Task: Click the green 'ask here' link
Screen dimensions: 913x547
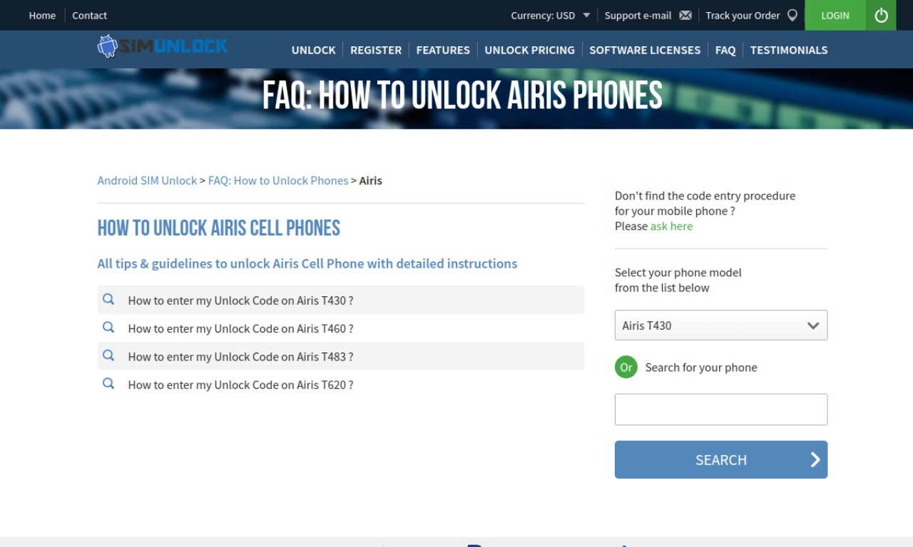Action: [x=671, y=226]
